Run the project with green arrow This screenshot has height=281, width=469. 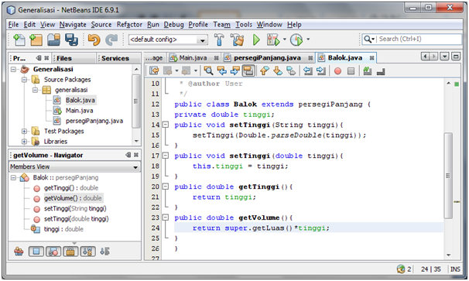tap(256, 39)
